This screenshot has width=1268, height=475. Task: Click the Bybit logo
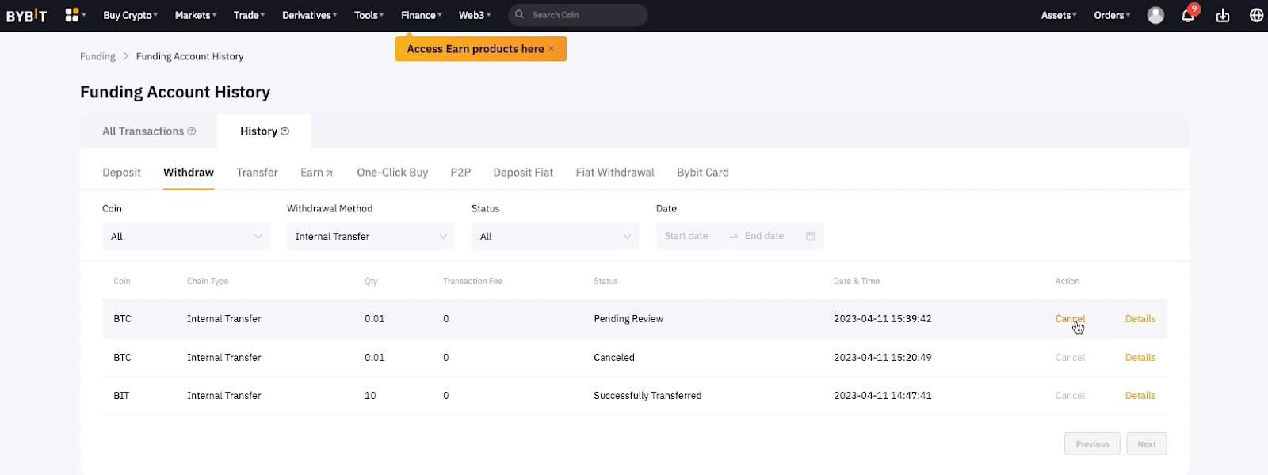point(26,15)
